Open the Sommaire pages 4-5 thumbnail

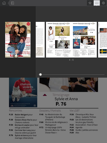71,40
